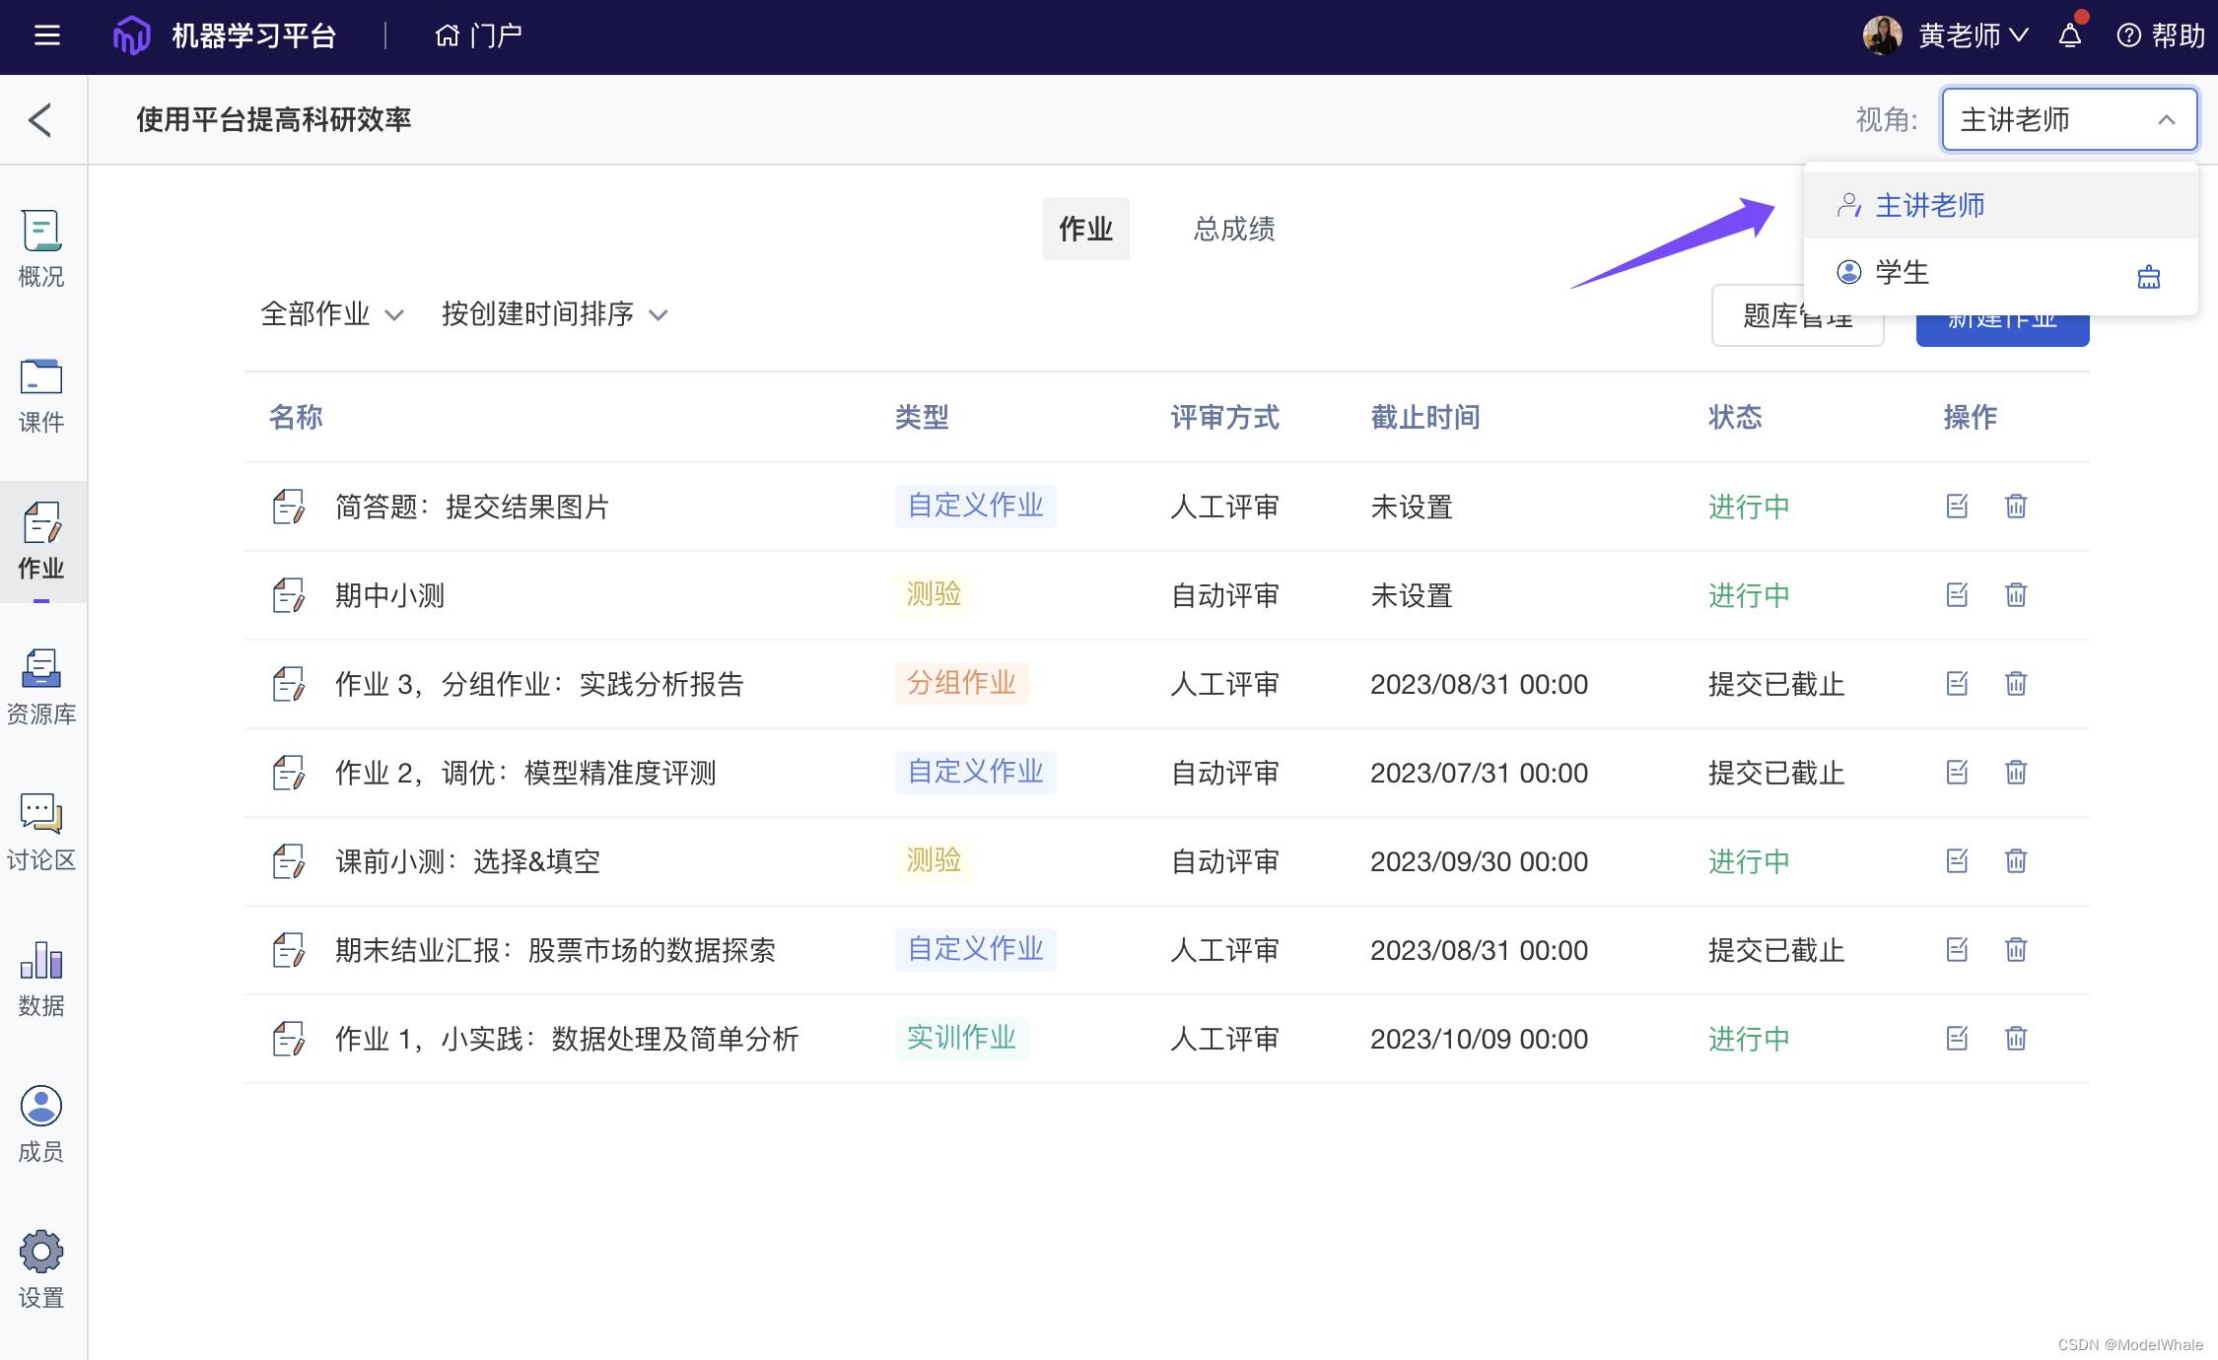Screen dimensions: 2218x1360
Task: Click the notification bell icon
Action: (2070, 36)
